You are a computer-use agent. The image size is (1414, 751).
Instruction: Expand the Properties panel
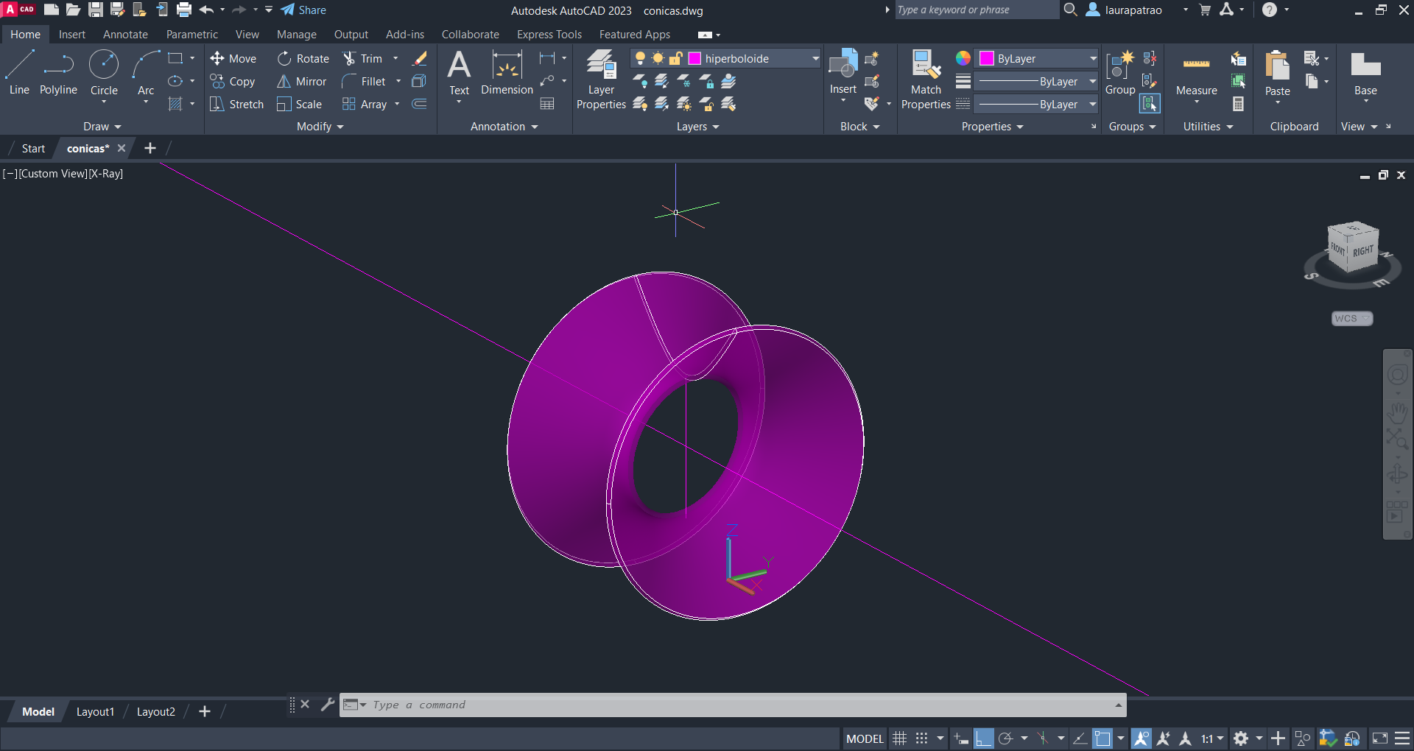tap(992, 127)
